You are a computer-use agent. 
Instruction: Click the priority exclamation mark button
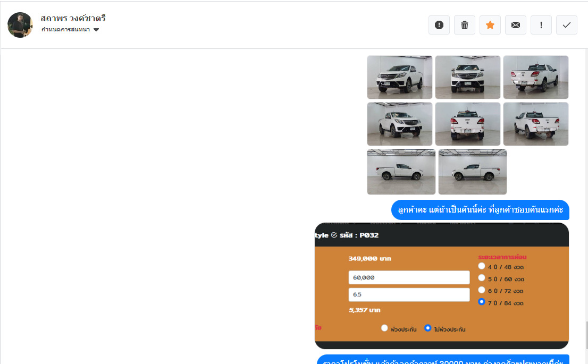point(541,25)
